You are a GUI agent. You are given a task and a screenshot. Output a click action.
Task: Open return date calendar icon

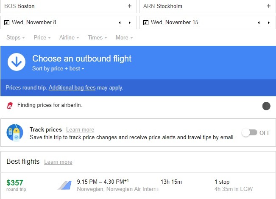coord(146,22)
